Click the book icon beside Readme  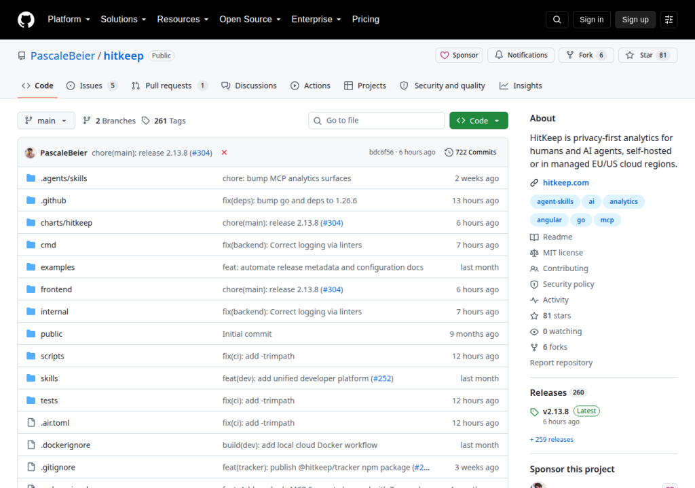point(534,237)
